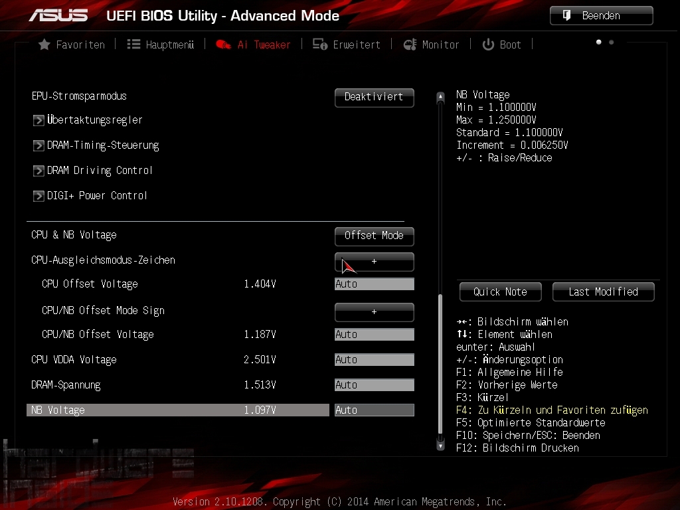The image size is (680, 510).
Task: Go to the Erweitert tab
Action: 347,44
